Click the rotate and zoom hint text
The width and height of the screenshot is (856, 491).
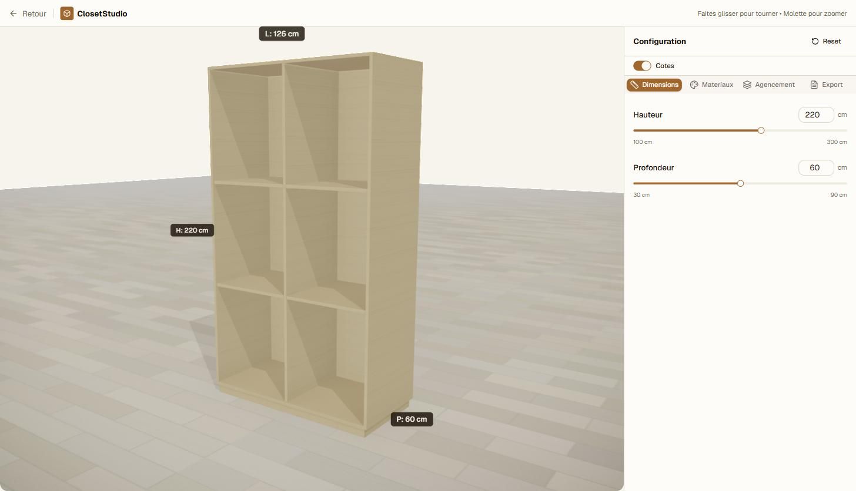(x=772, y=14)
